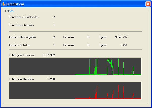This screenshot has height=108, width=152.
Task: Select the sent total value 9.651.392
Action: pyautogui.click(x=49, y=55)
